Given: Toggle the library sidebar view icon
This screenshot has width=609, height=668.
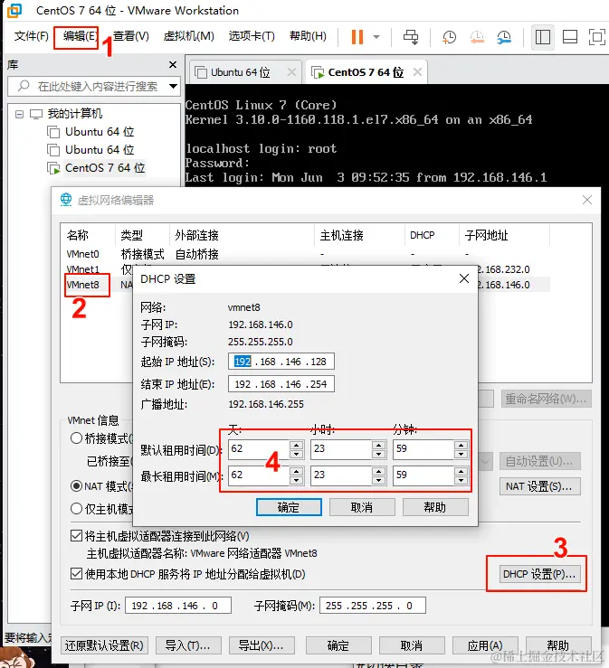Looking at the screenshot, I should [x=542, y=37].
